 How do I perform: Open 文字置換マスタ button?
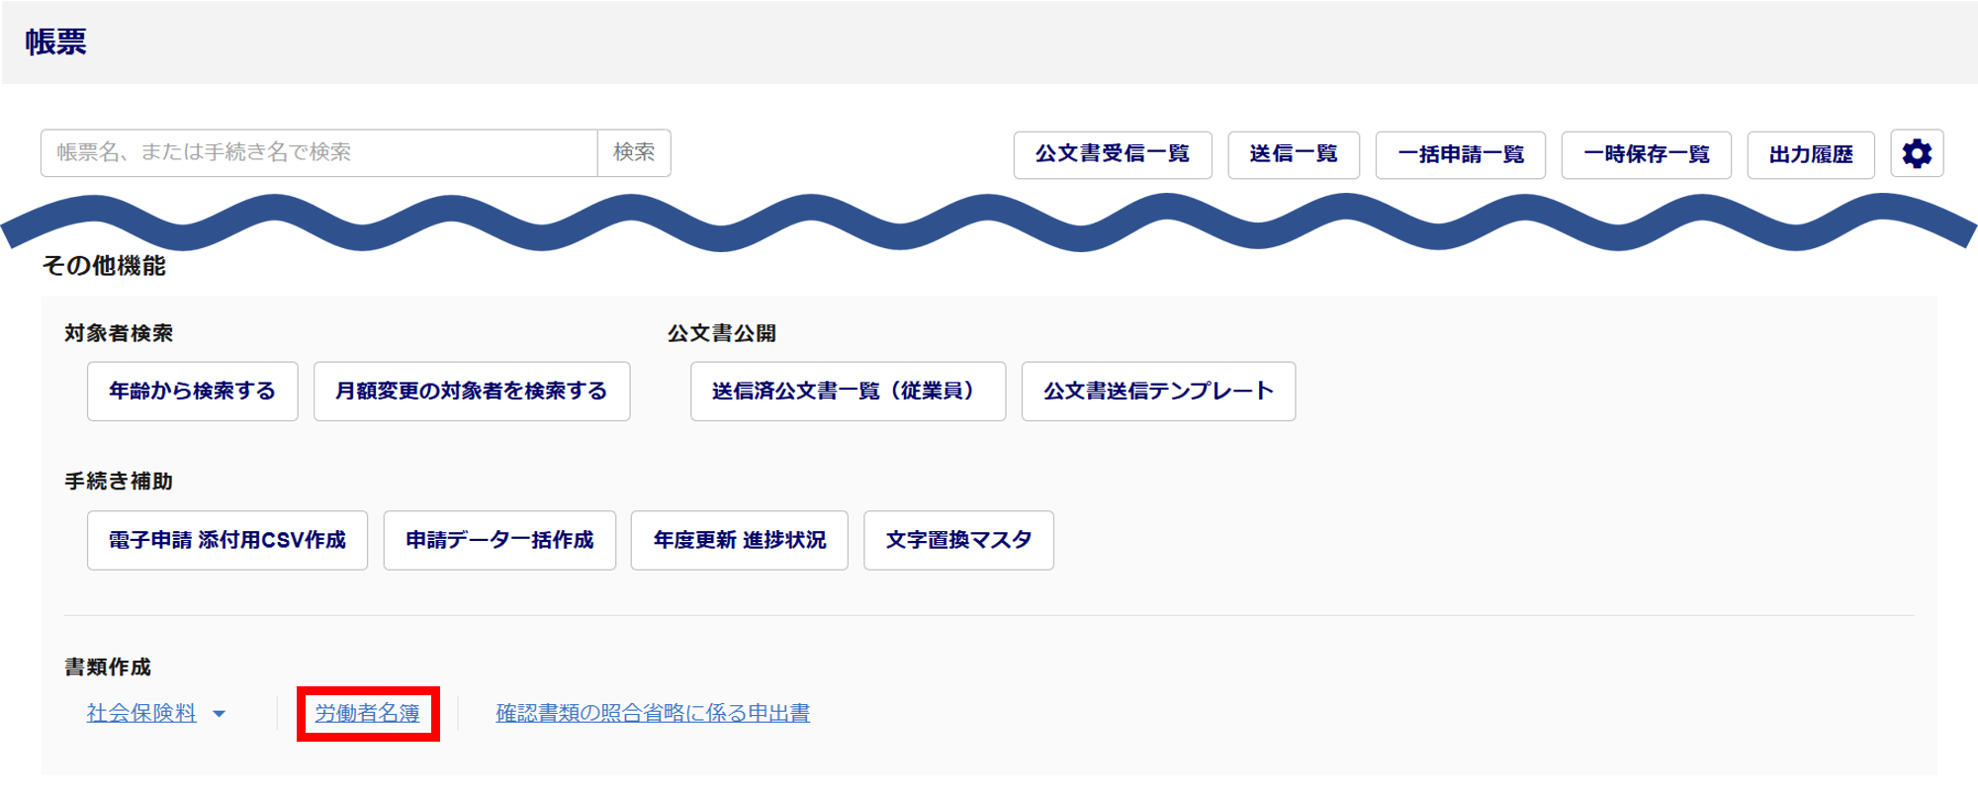coord(958,540)
